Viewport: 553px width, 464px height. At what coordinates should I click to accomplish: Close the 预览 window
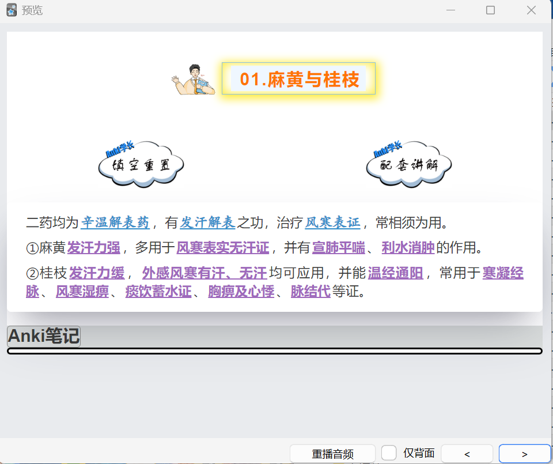pyautogui.click(x=531, y=10)
